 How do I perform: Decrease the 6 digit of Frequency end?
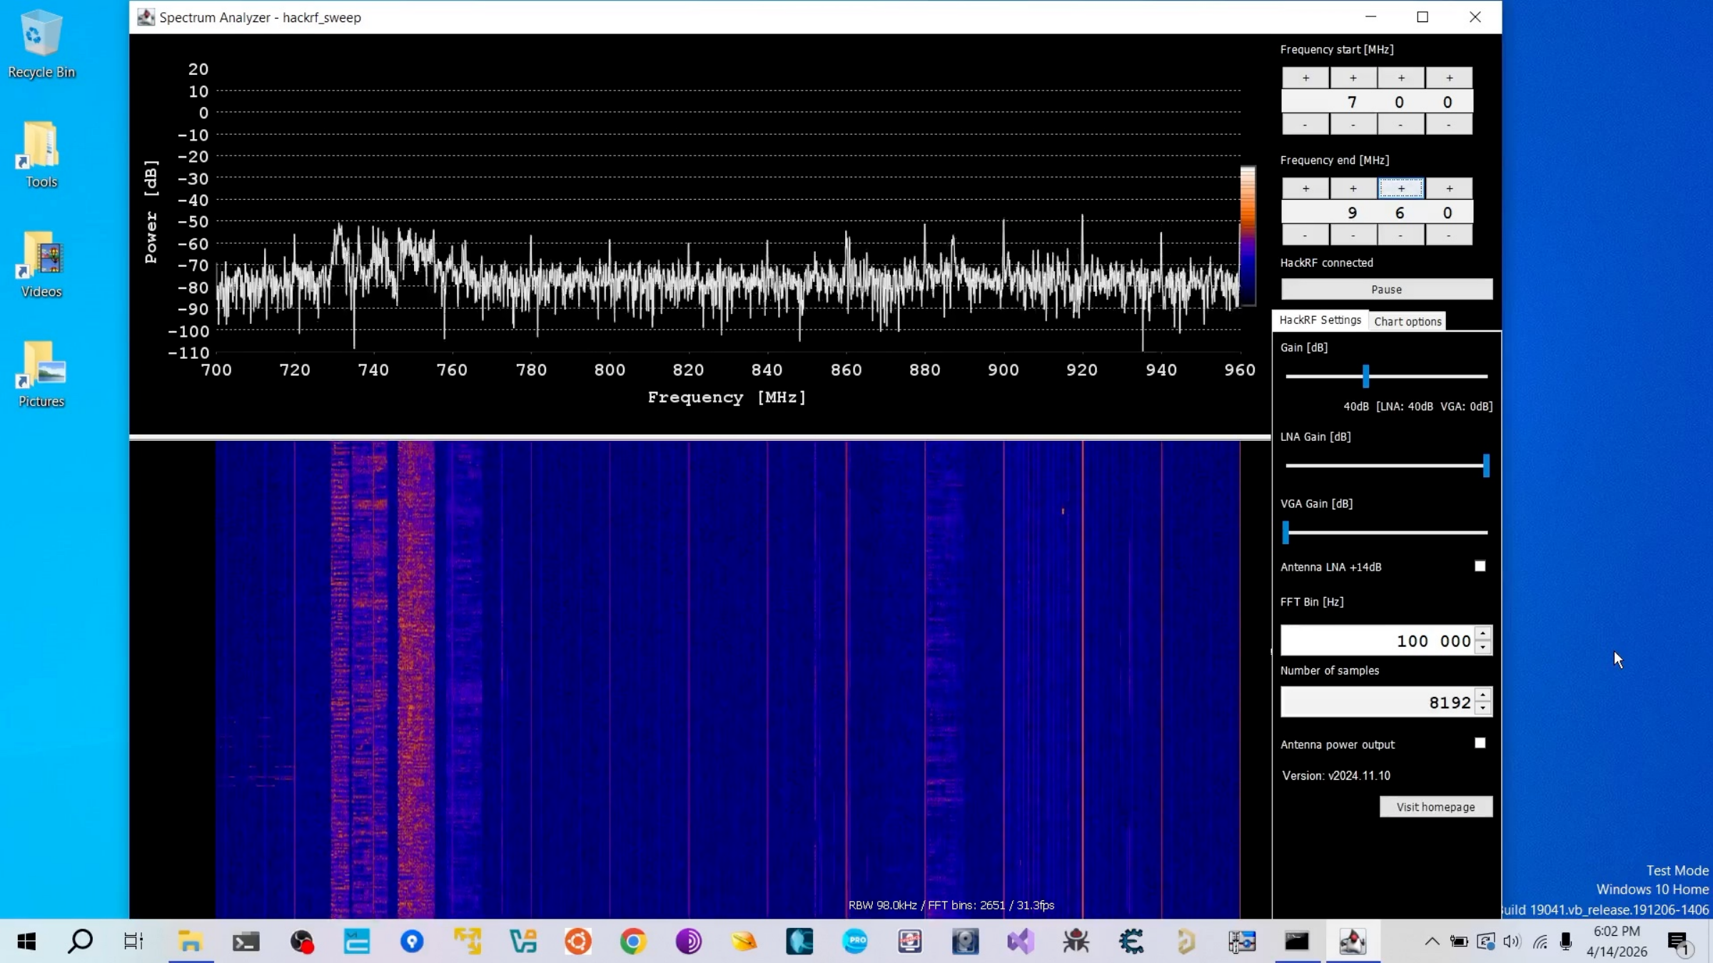click(x=1401, y=235)
